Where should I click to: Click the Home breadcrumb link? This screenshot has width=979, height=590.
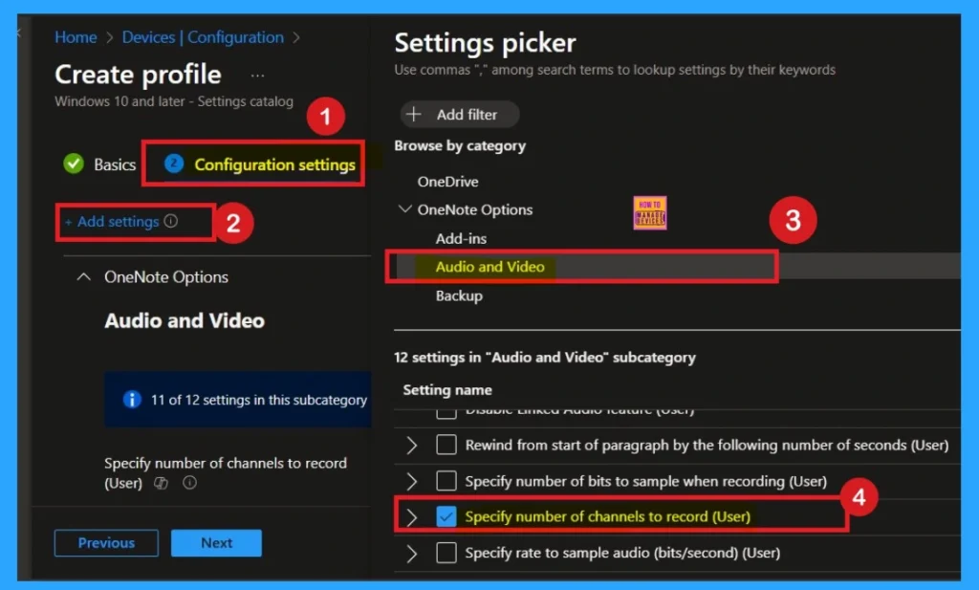(76, 37)
